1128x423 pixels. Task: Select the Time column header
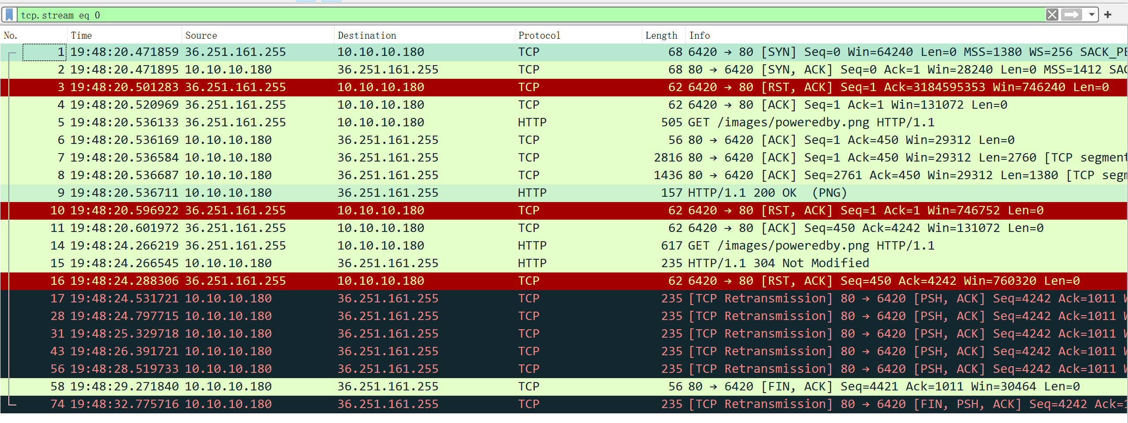[x=82, y=35]
